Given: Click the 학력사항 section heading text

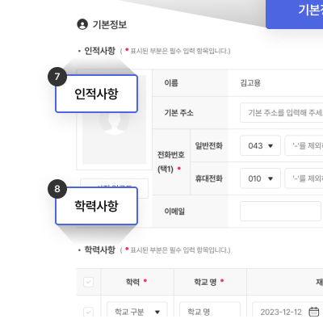Looking at the screenshot, I should [100, 250].
